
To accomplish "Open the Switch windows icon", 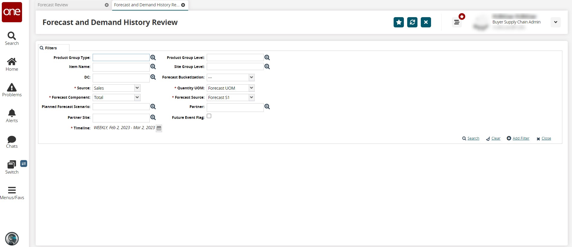I will click(12, 167).
